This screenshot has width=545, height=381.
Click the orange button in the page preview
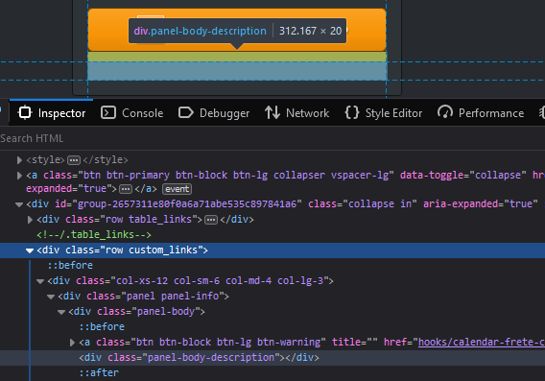tap(237, 30)
